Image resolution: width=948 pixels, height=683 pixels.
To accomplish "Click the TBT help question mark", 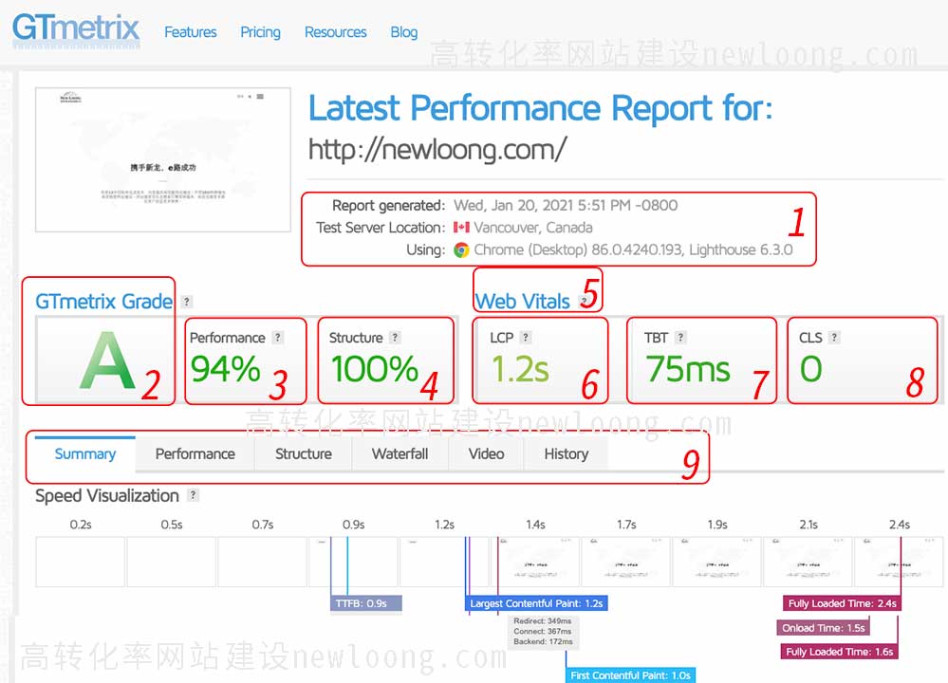I will [x=680, y=338].
